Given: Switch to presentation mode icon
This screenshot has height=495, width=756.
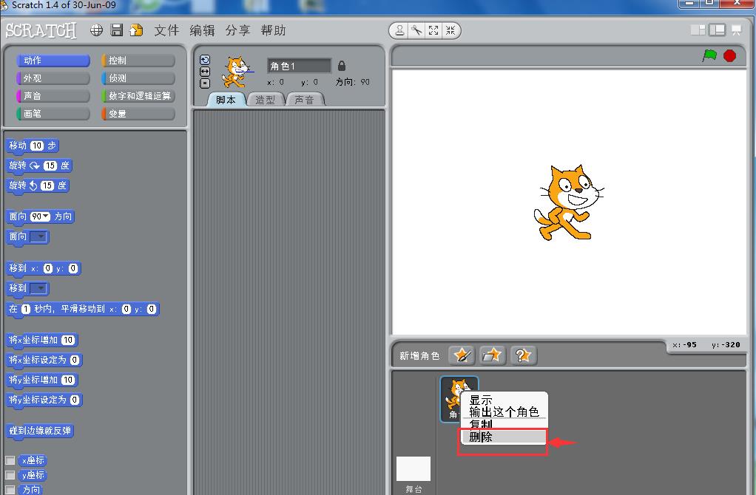Looking at the screenshot, I should point(736,30).
